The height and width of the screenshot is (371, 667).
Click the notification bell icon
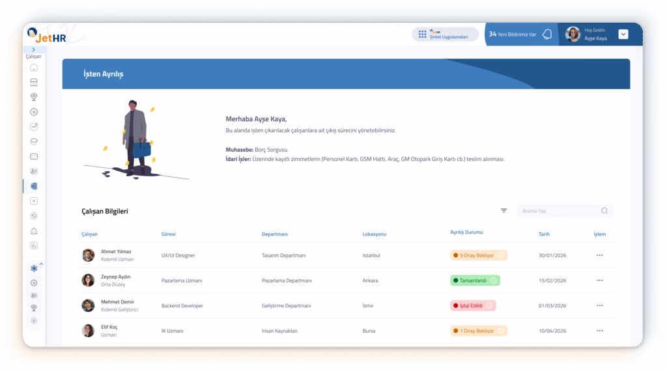point(547,34)
